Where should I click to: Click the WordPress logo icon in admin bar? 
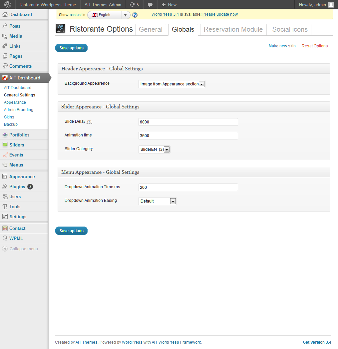(x=7, y=5)
